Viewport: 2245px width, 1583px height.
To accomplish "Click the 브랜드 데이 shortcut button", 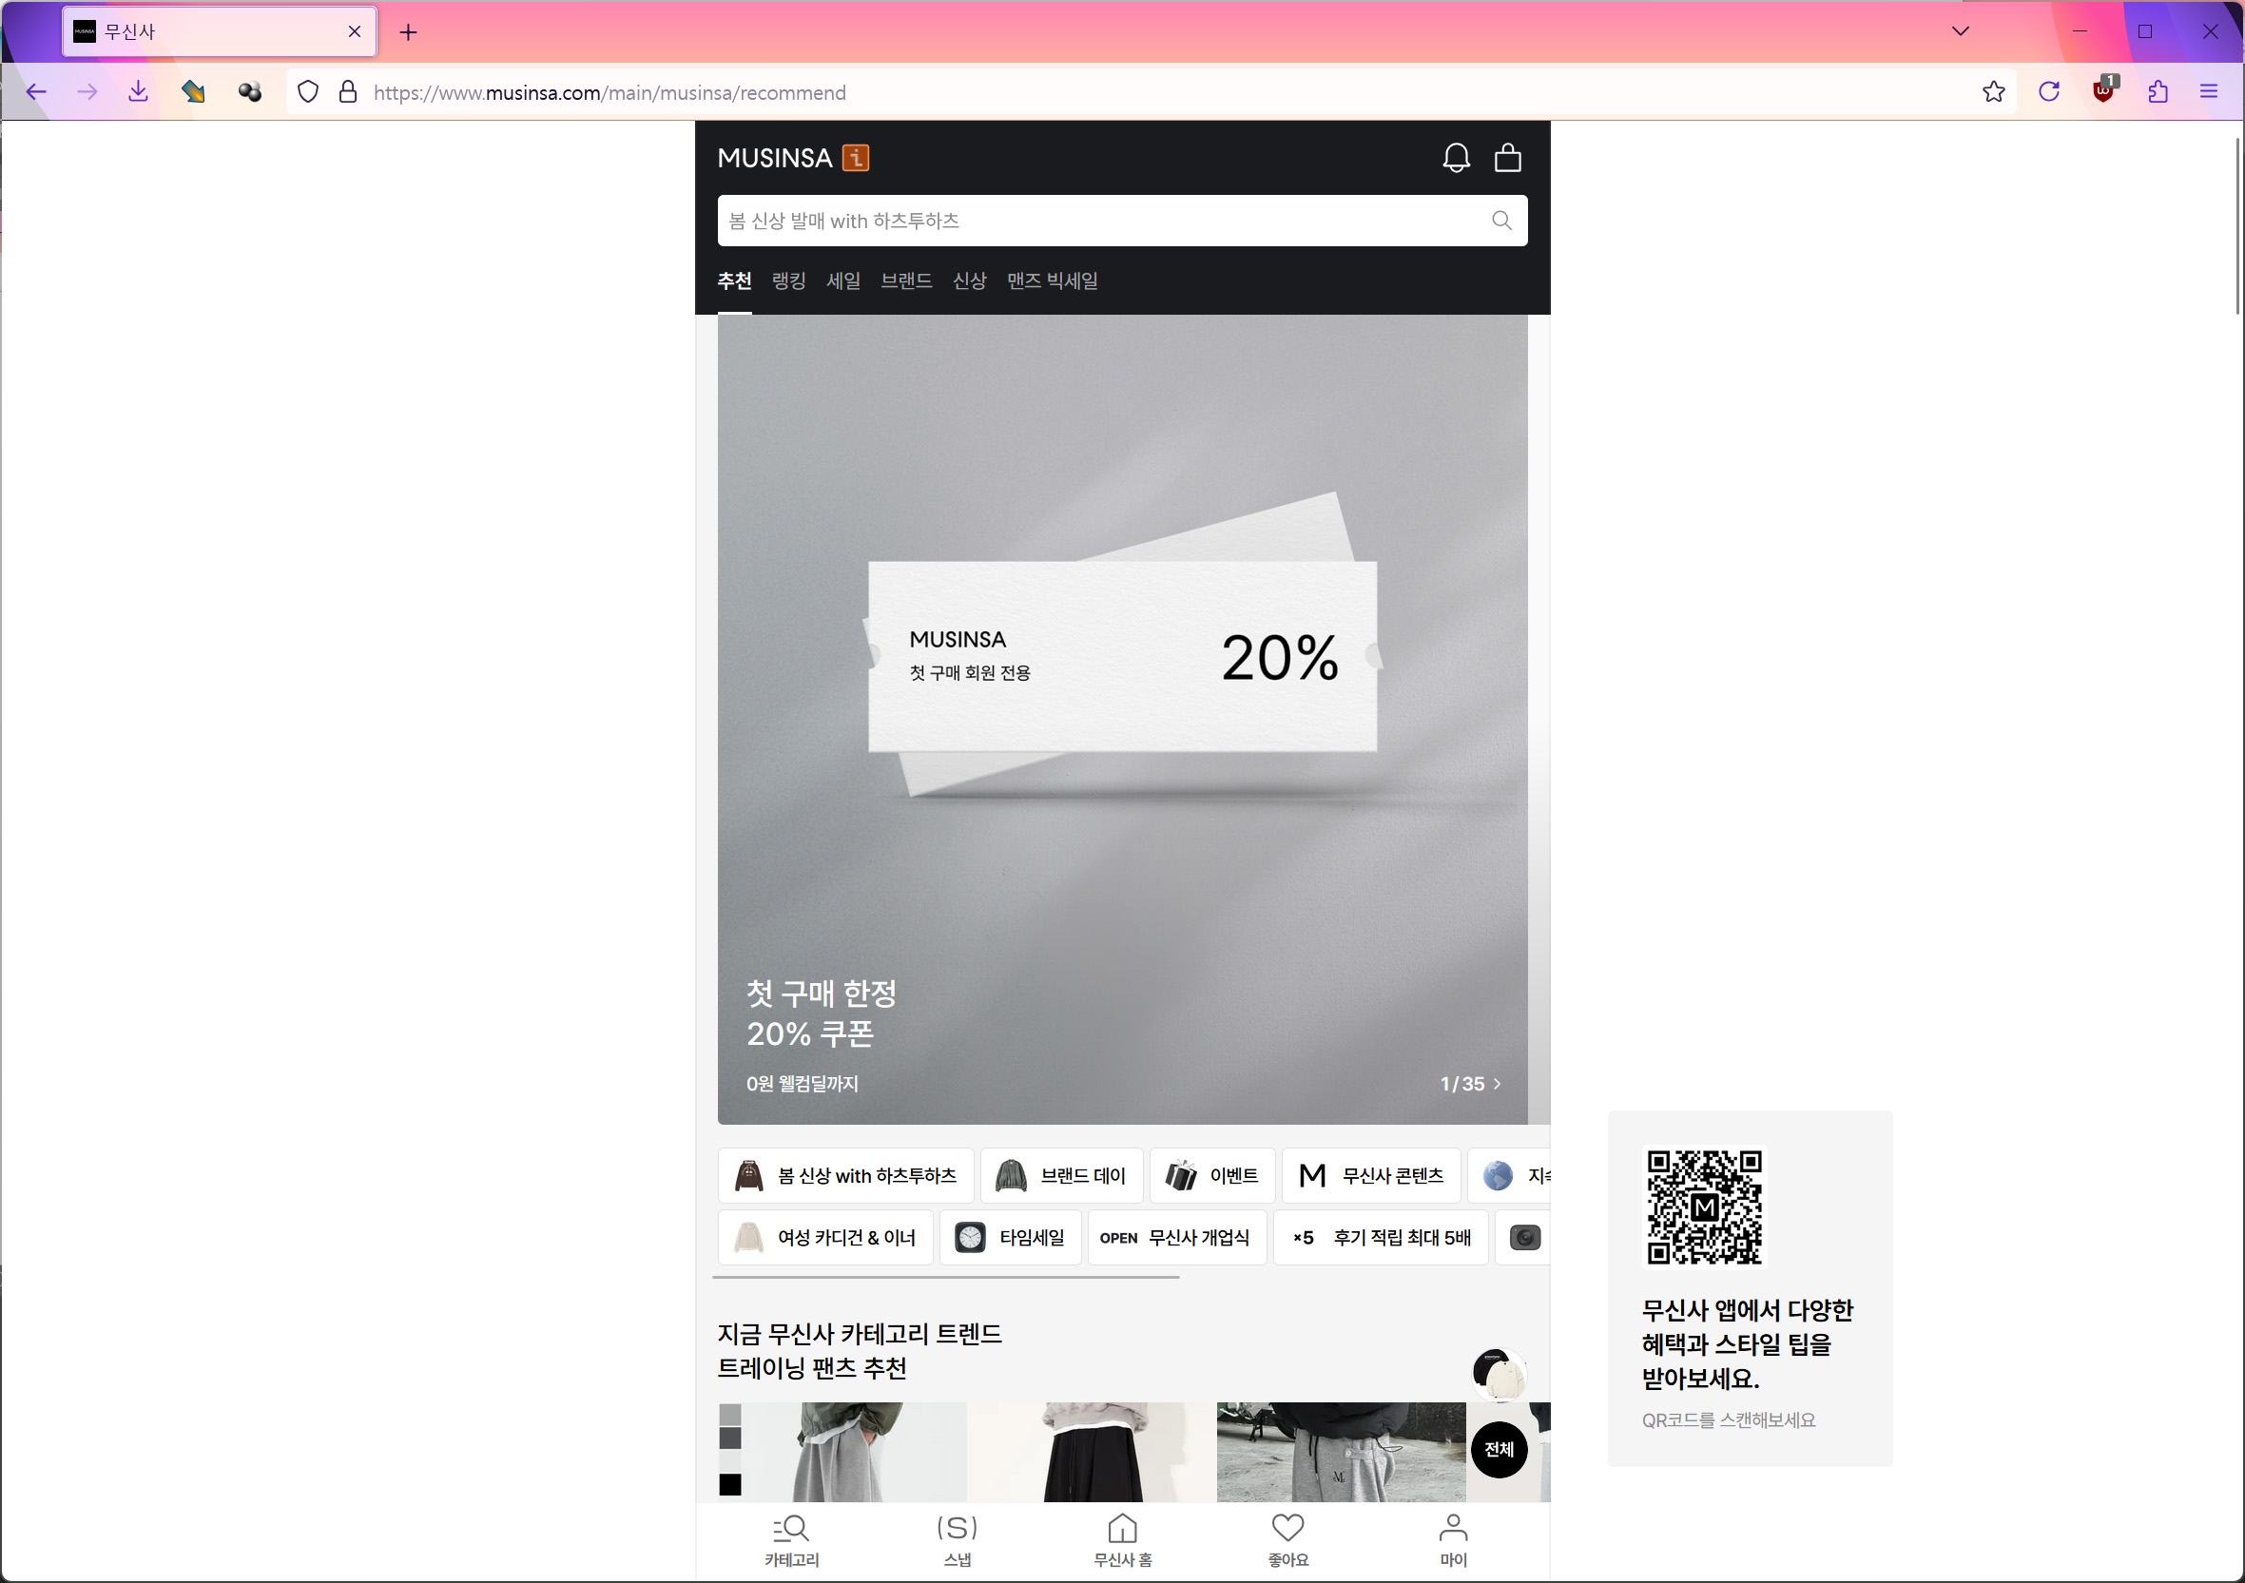I will click(1062, 1175).
